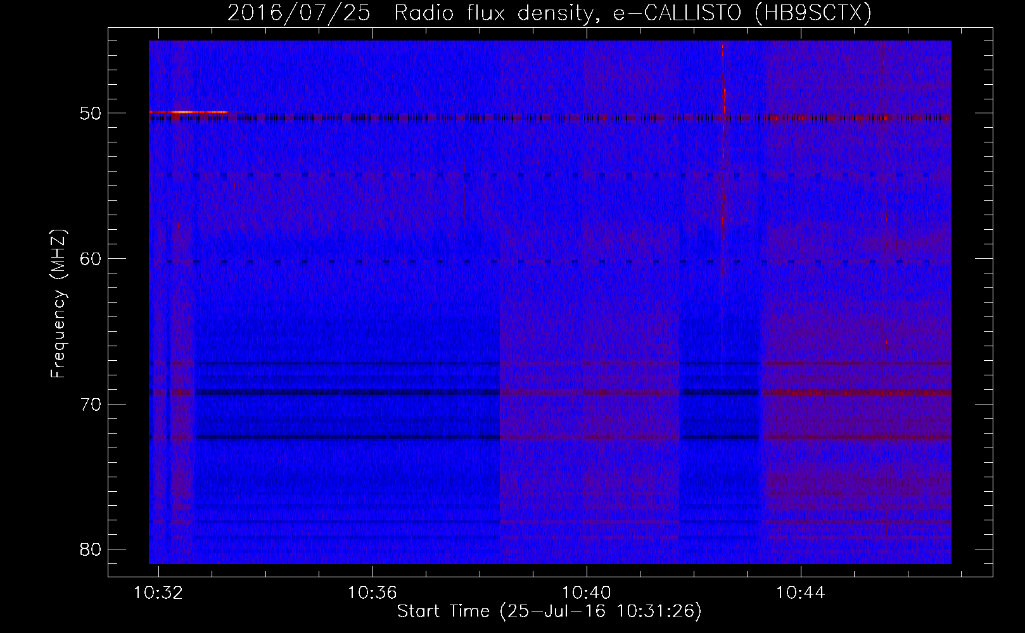Click the 50 MHz frequency tick label
This screenshot has height=633, width=1025.
[x=91, y=113]
